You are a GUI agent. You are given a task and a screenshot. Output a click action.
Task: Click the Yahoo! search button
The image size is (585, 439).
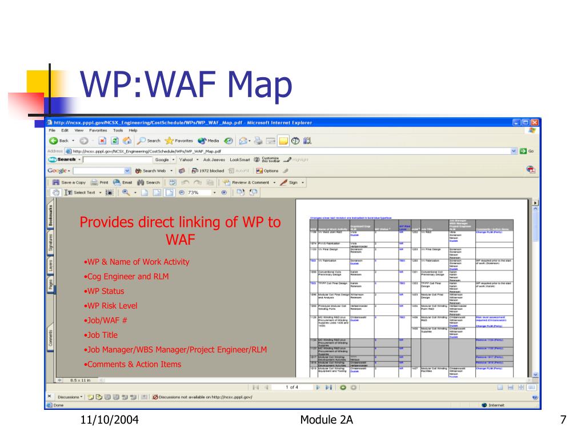pos(186,159)
